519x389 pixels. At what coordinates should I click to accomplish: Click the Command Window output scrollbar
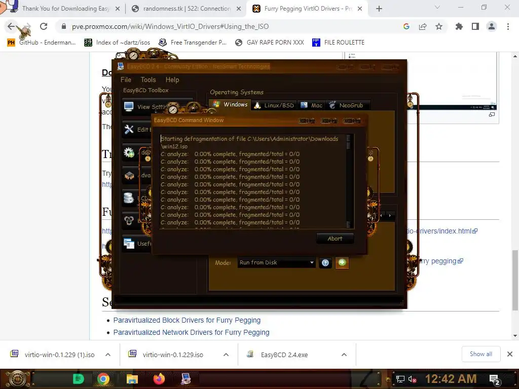(x=349, y=181)
